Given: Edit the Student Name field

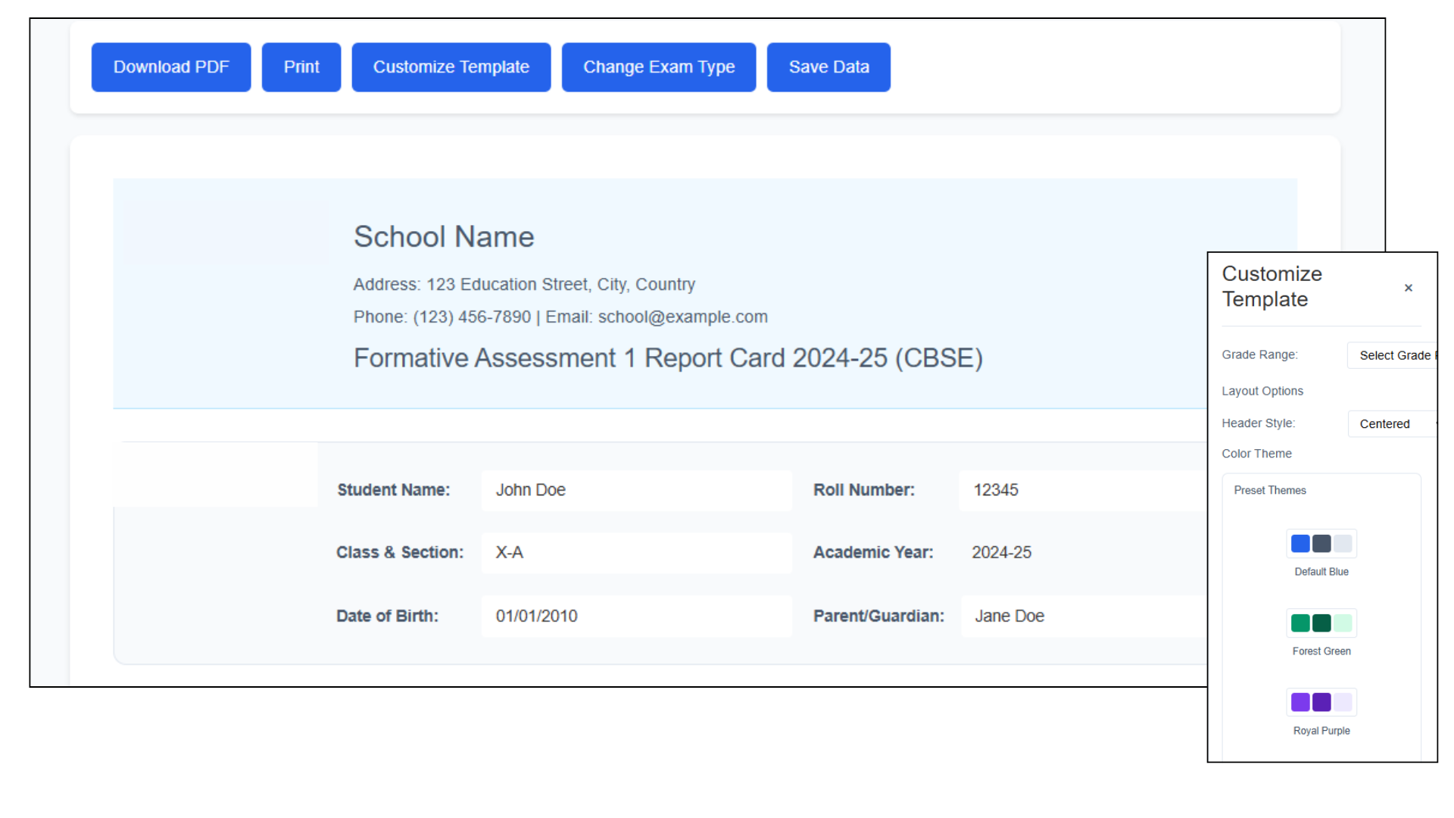Looking at the screenshot, I should 636,490.
